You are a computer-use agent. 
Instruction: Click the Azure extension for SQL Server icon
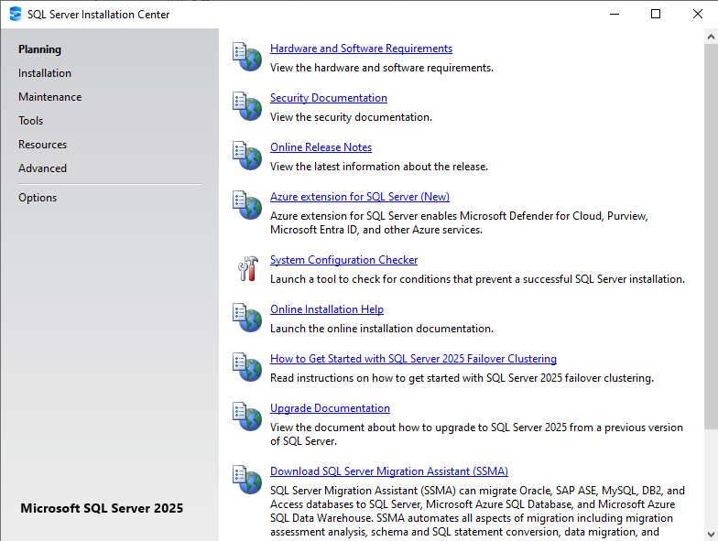(x=247, y=205)
